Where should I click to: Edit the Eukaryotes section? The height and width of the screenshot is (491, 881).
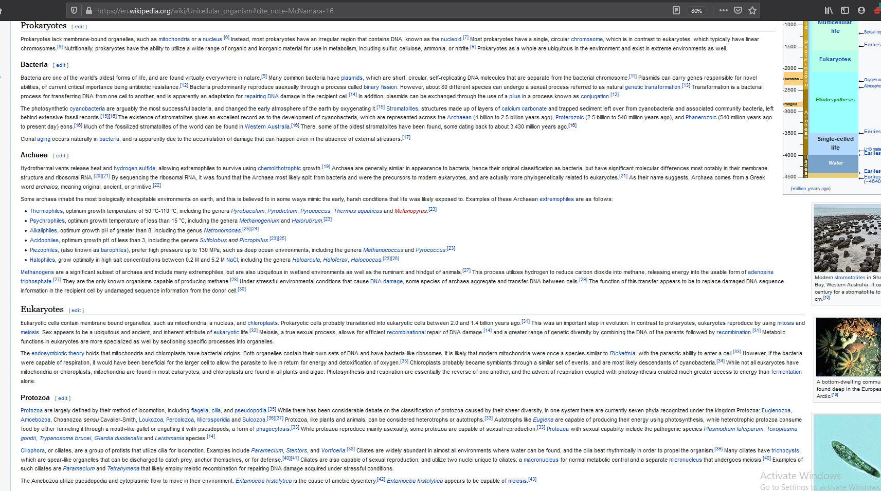coord(76,311)
